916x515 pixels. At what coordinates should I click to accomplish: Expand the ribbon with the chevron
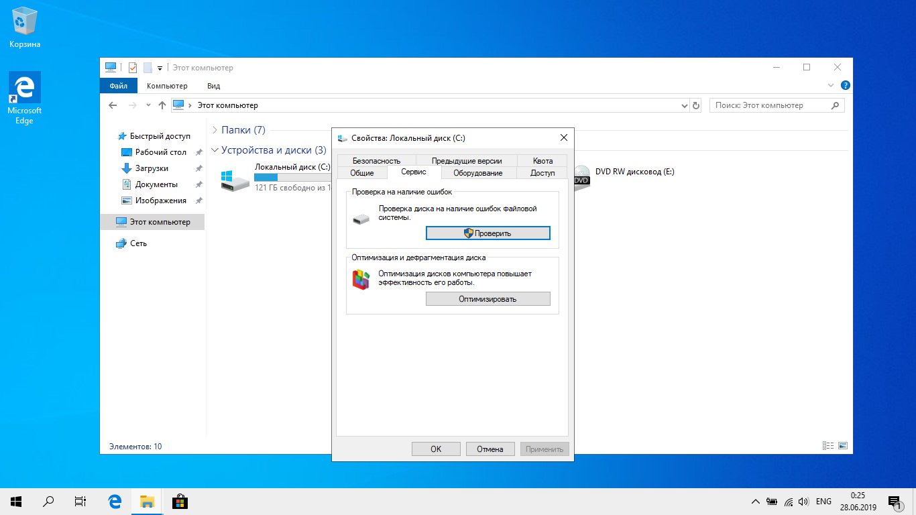(832, 86)
